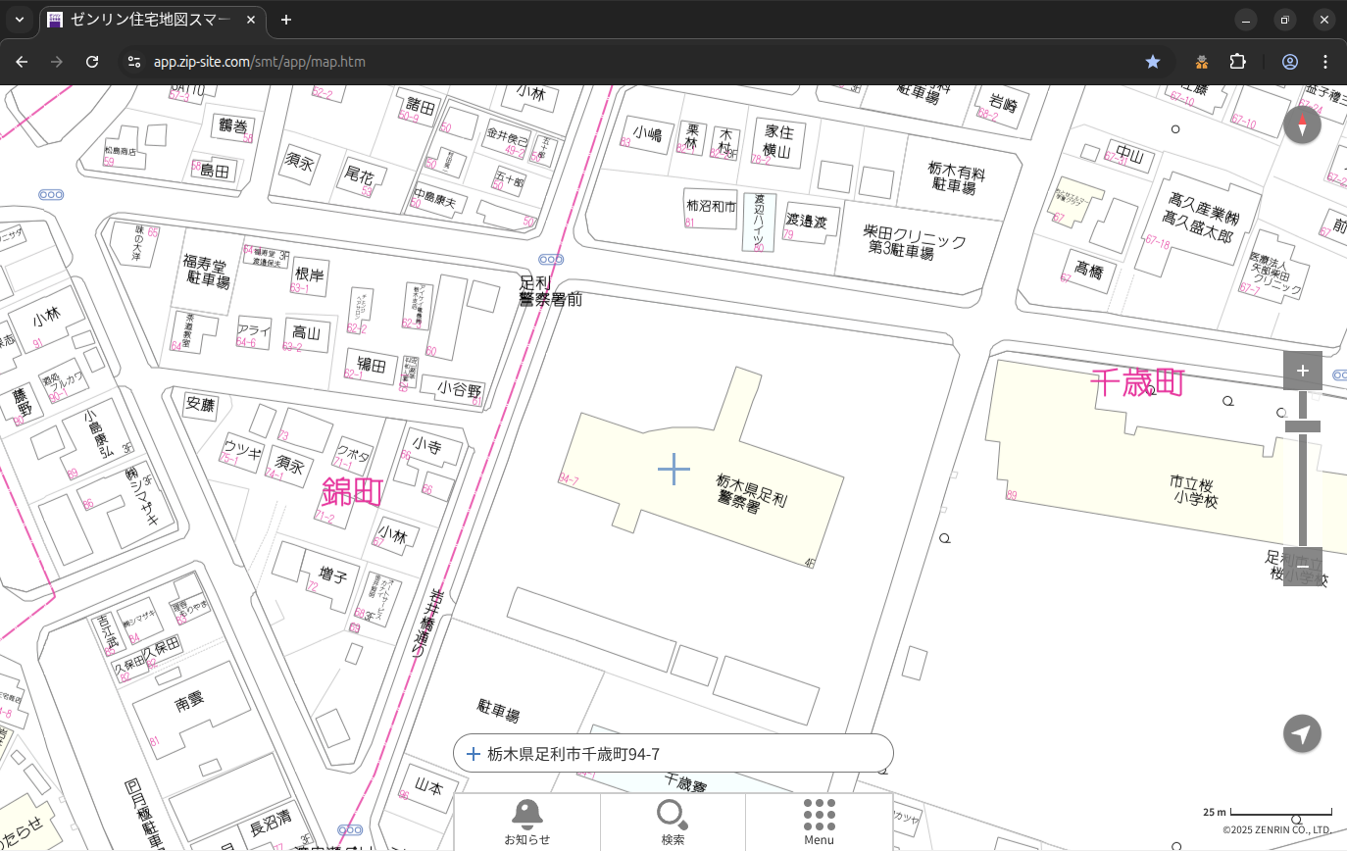
Task: Bookmark this page with the star icon
Action: [1153, 62]
